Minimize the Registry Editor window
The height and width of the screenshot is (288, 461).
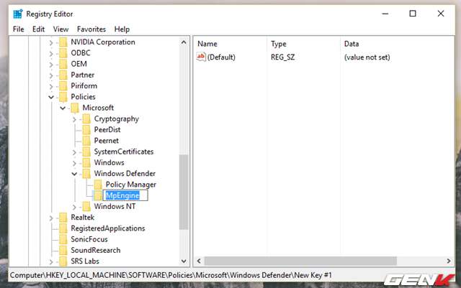(x=385, y=14)
